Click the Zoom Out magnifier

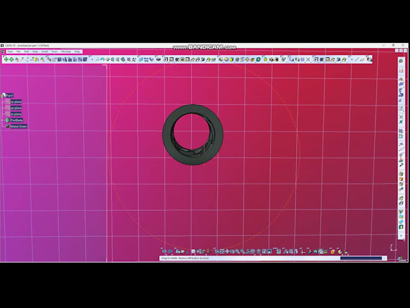coord(242,251)
